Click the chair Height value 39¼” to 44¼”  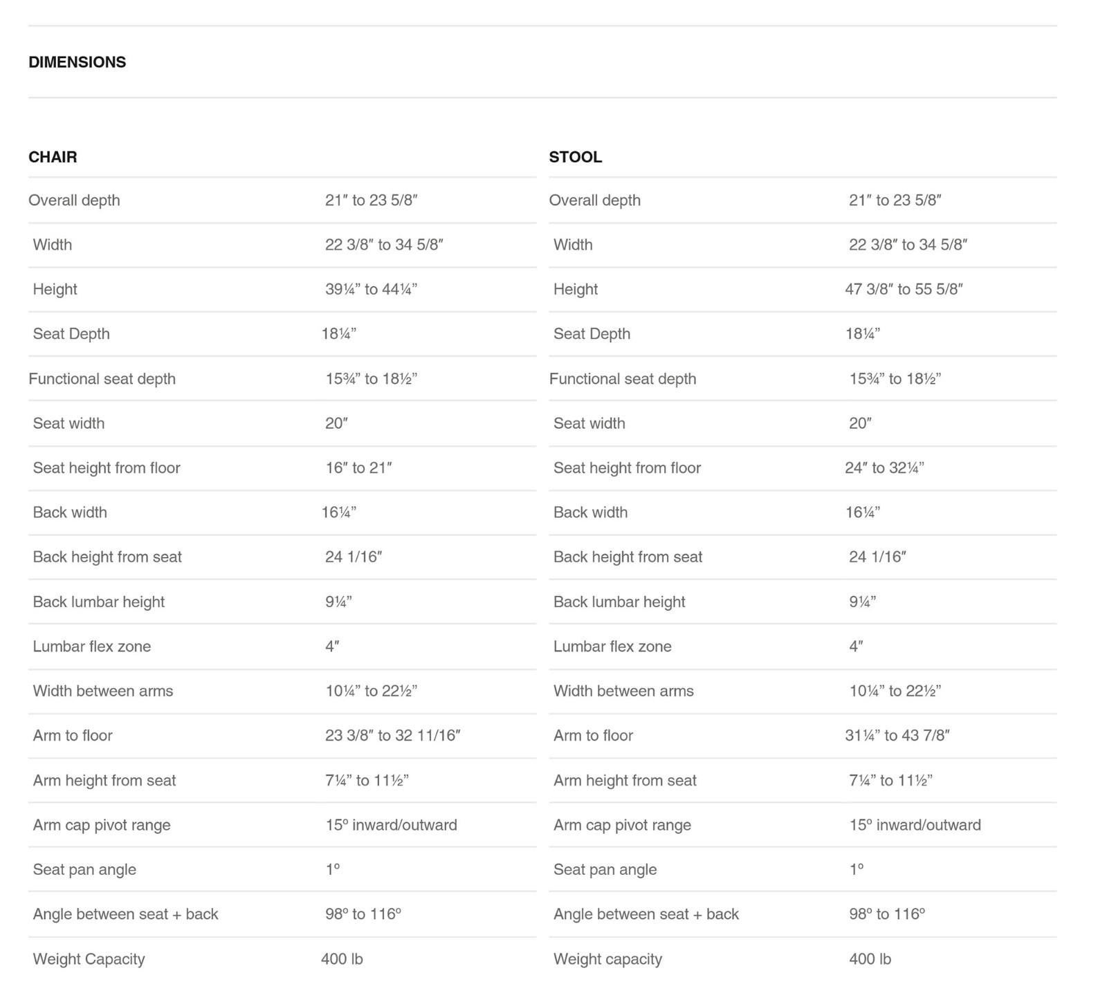(371, 290)
